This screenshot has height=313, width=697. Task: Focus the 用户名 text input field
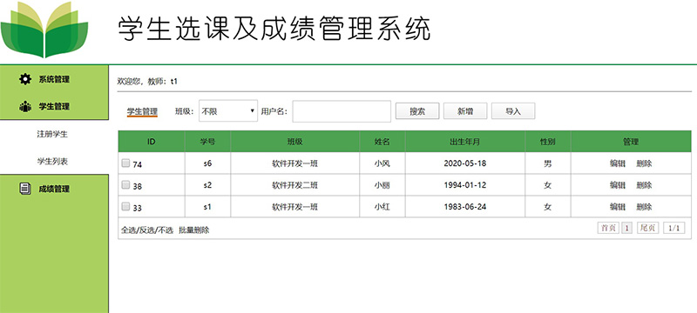click(x=342, y=111)
